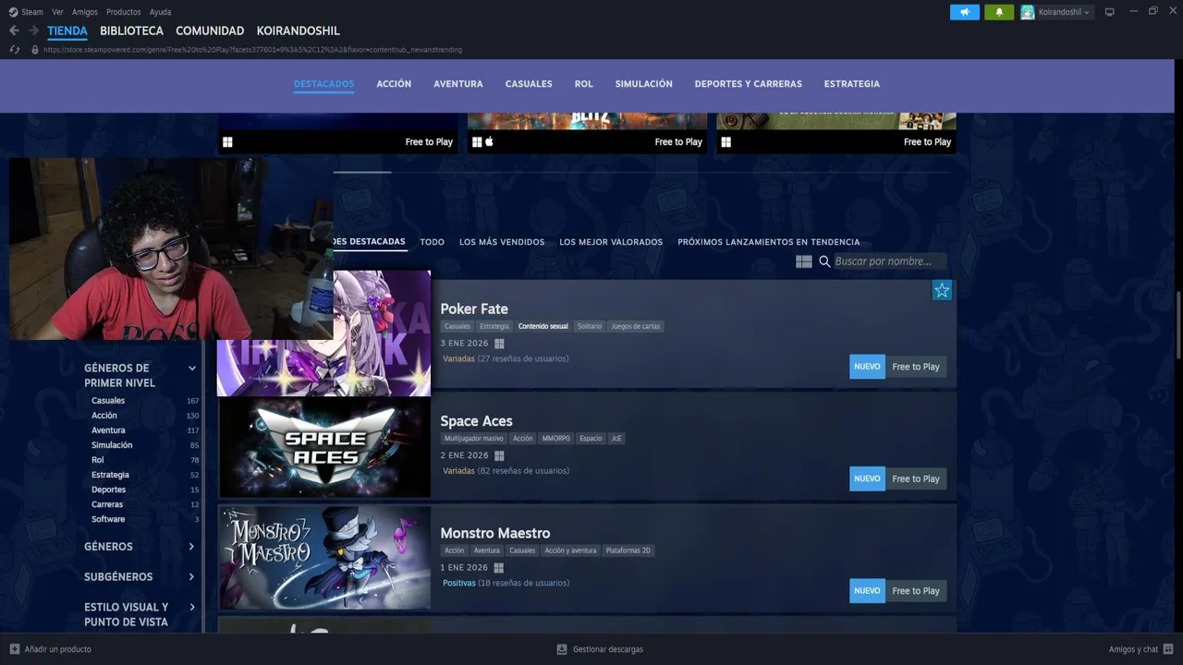Viewport: 1183px width, 665px height.
Task: Click Windows icon on the third top card
Action: (x=726, y=141)
